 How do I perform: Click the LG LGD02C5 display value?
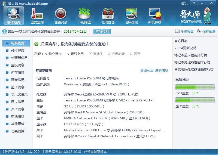click(x=84, y=124)
